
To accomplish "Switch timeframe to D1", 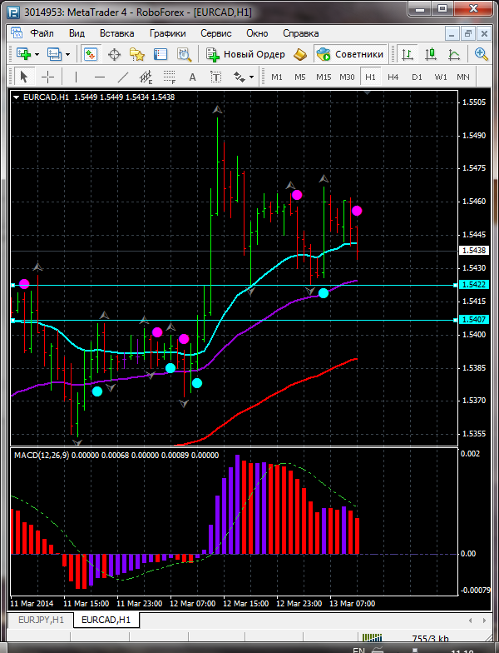I will (x=417, y=77).
